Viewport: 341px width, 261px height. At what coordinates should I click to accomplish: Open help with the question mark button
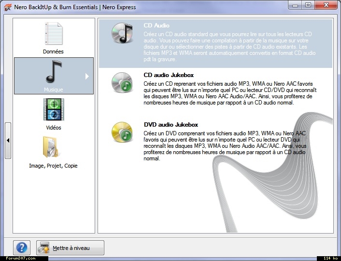[22, 248]
